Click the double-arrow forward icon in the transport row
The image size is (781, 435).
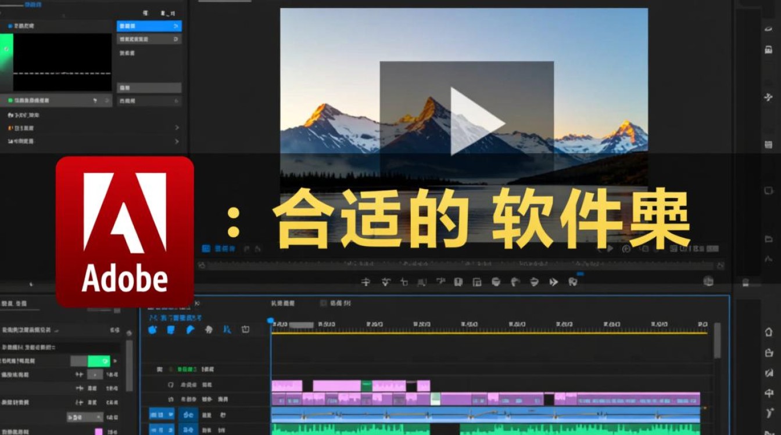click(554, 282)
